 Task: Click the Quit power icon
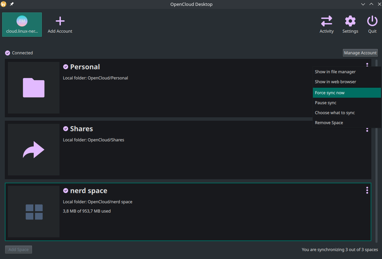point(372,21)
